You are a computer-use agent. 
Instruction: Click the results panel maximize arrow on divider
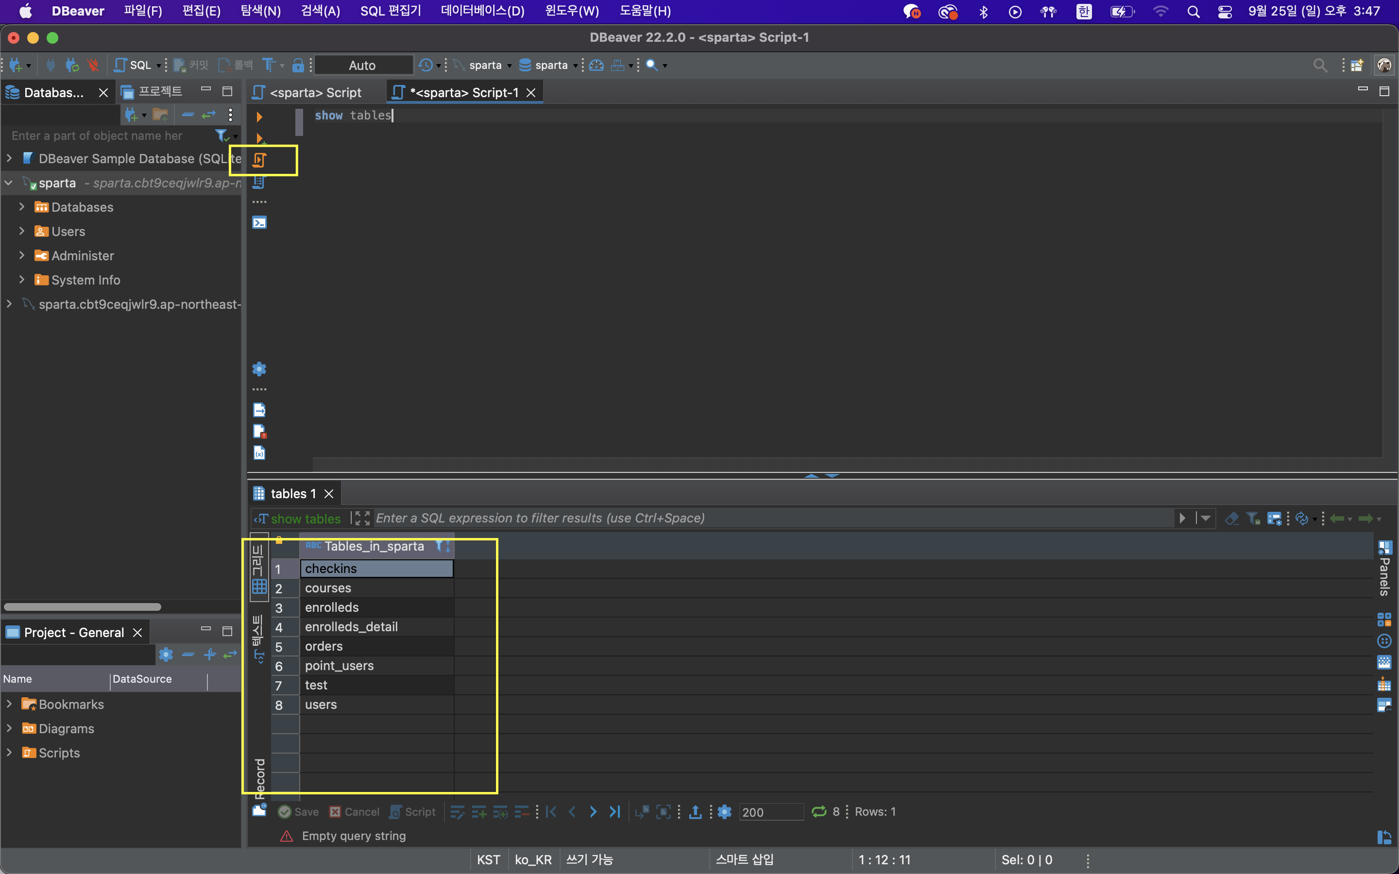811,476
